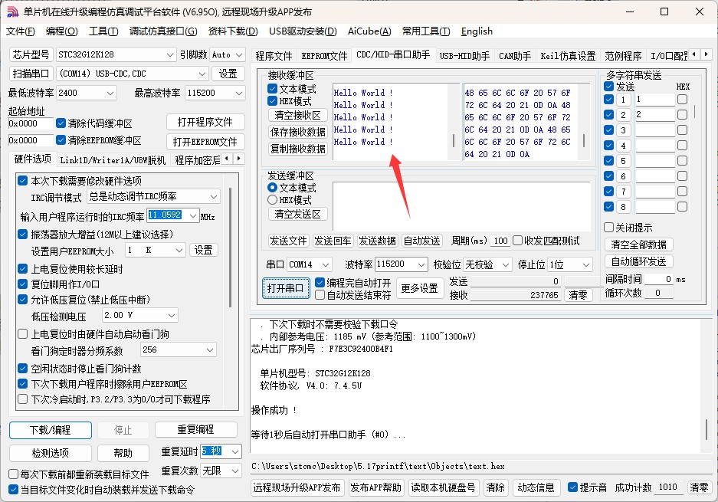Viewport: 718px width, 502px height.
Task: Toggle 复位脚用作I/O口 checkbox
Action: (x=22, y=284)
